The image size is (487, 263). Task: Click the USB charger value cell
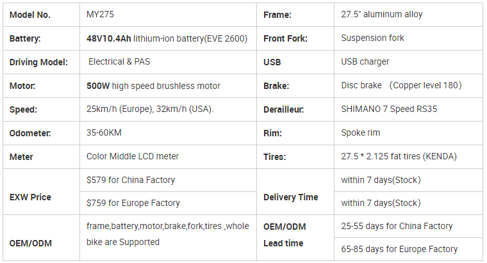pos(408,62)
